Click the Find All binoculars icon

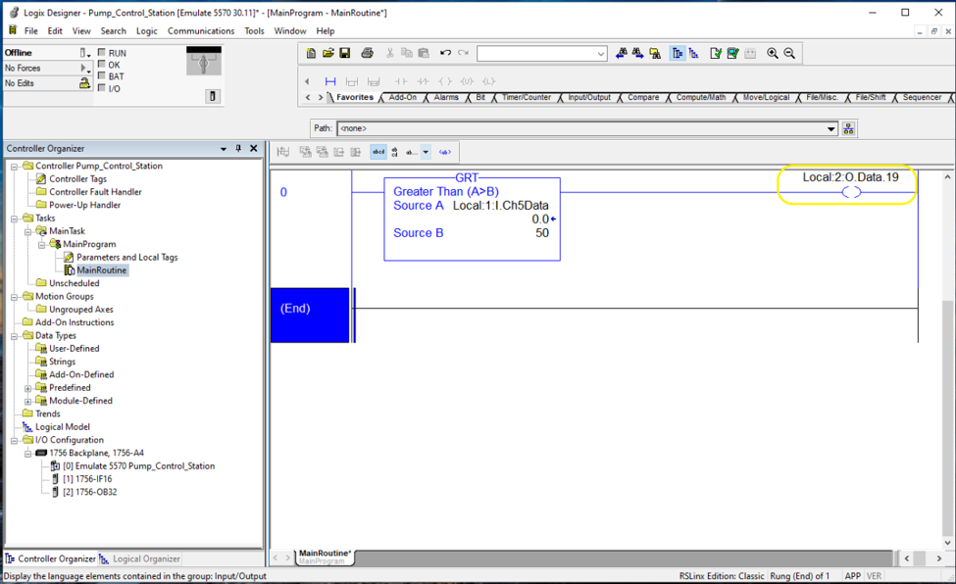[x=655, y=54]
